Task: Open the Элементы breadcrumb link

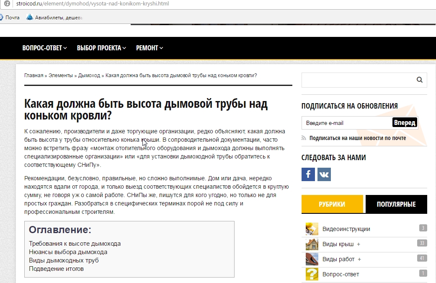Action: [x=60, y=75]
